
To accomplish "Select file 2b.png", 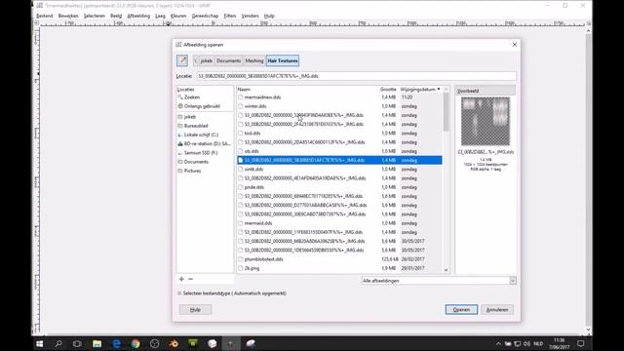I will coord(252,268).
